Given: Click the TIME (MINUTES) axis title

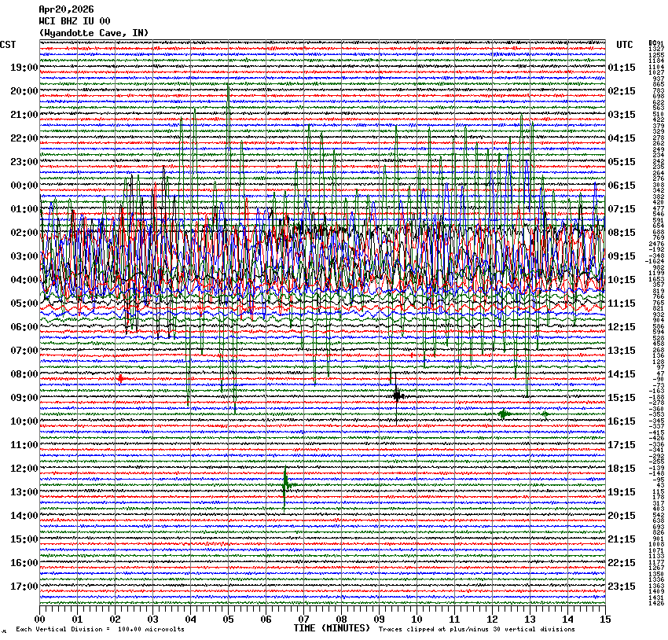Looking at the screenshot, I should tap(331, 628).
